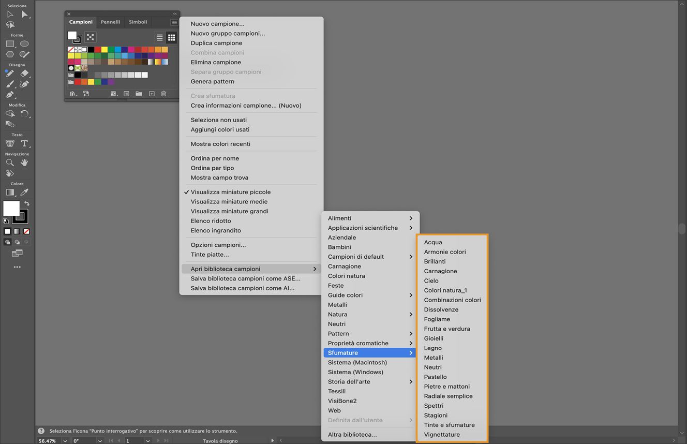Select the Eraser tool
This screenshot has height=444, width=687.
pos(24,73)
